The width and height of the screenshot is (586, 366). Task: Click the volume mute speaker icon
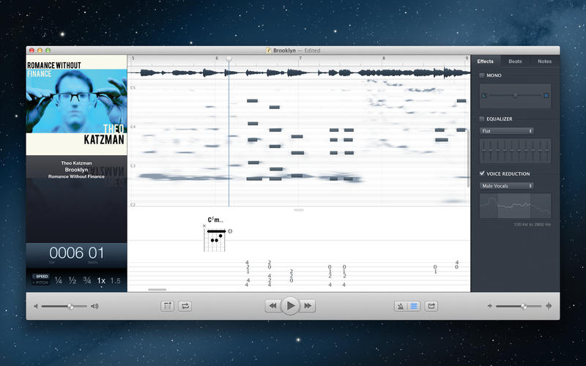(36, 306)
